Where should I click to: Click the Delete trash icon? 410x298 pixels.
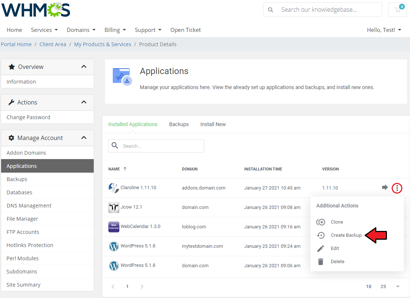click(x=321, y=262)
